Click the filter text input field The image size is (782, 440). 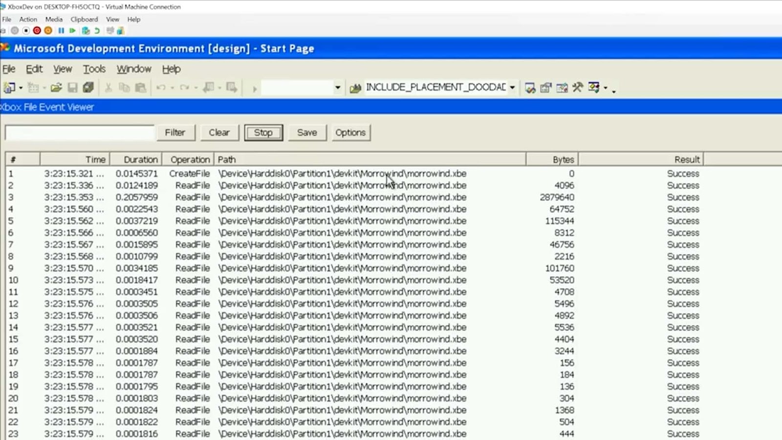tap(80, 132)
